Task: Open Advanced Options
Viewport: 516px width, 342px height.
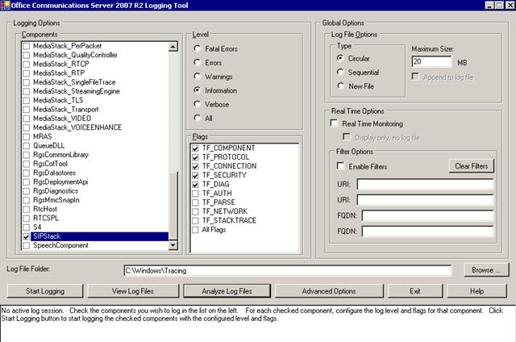Action: [x=329, y=291]
